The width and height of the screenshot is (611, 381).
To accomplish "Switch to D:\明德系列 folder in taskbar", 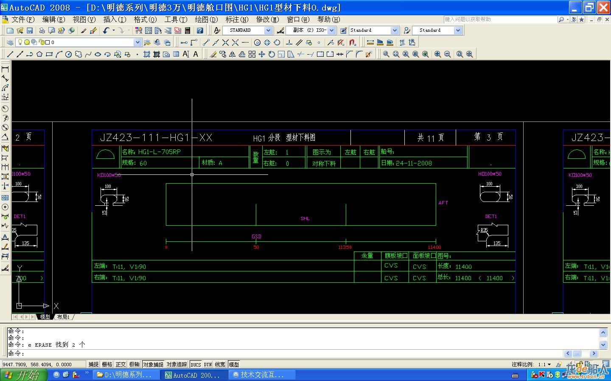I will pos(126,375).
